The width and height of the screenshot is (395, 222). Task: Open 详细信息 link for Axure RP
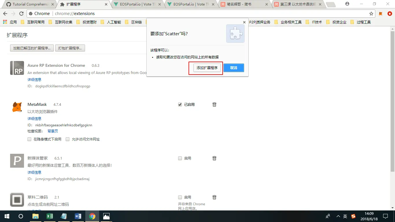pyautogui.click(x=34, y=79)
